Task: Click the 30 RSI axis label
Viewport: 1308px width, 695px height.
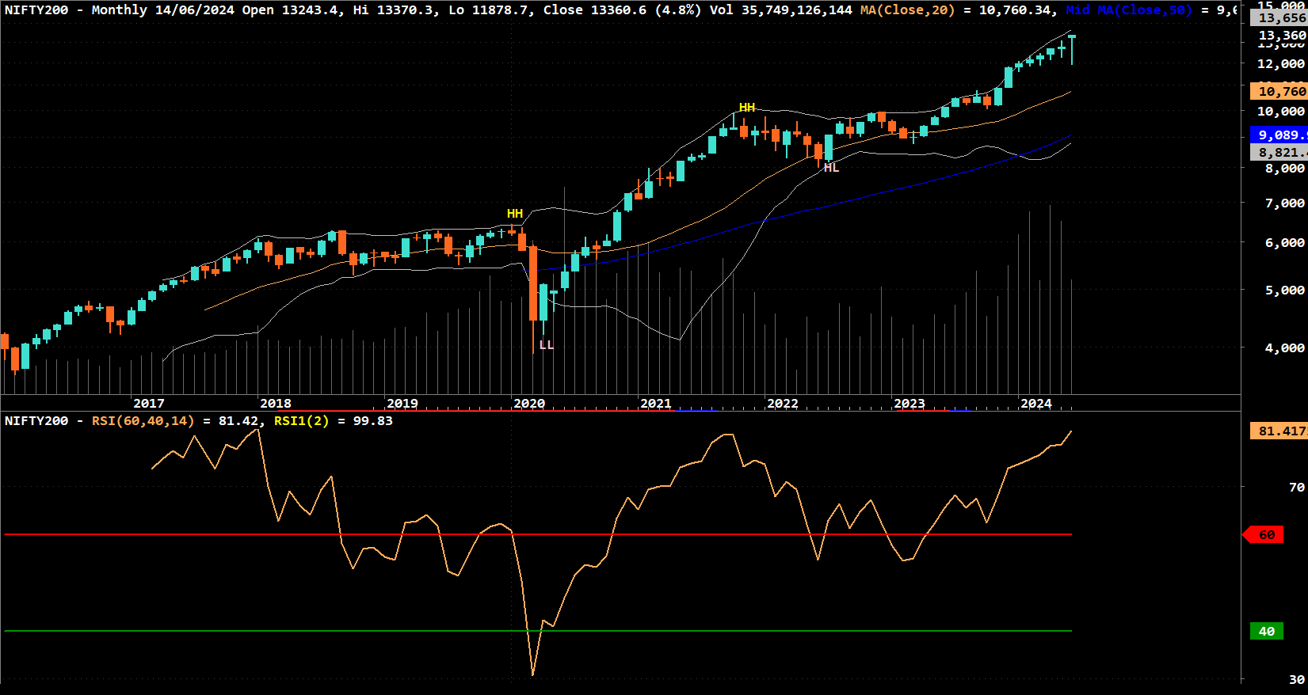Action: tap(1296, 679)
